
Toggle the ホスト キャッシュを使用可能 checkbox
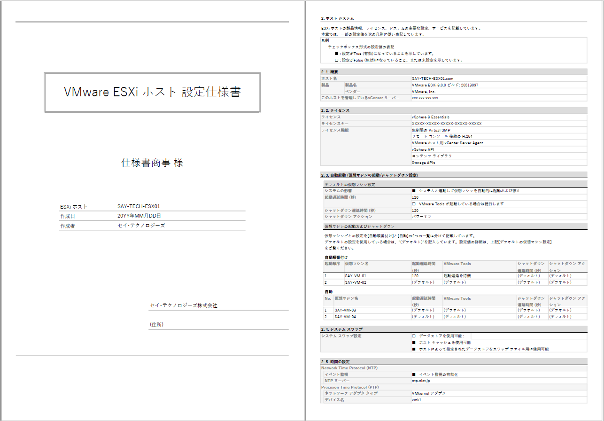coord(414,343)
